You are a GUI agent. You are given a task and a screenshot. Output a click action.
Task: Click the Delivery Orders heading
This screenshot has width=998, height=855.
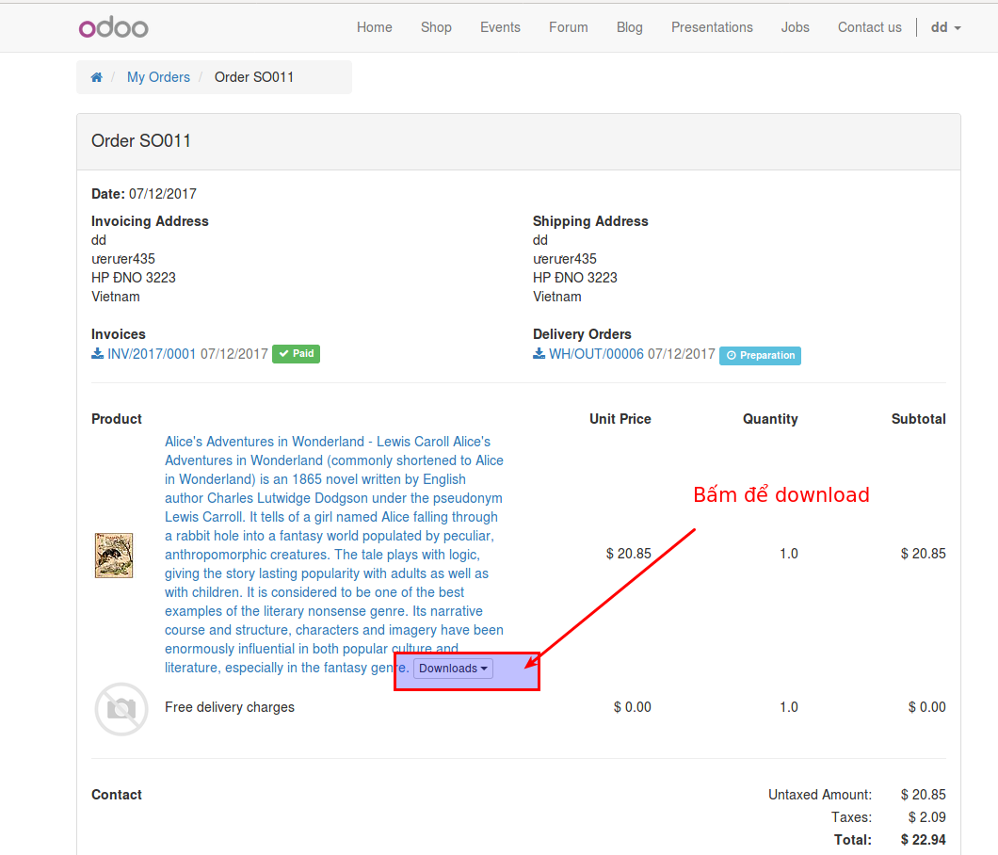[x=583, y=334]
